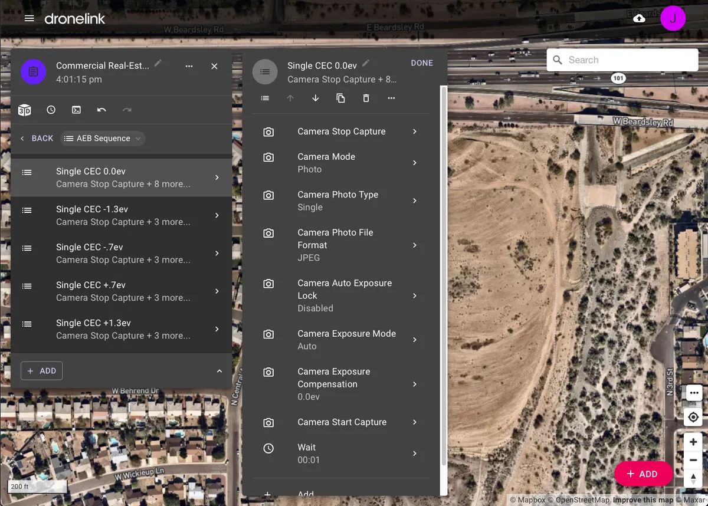Open the hamburger main menu

tap(29, 18)
